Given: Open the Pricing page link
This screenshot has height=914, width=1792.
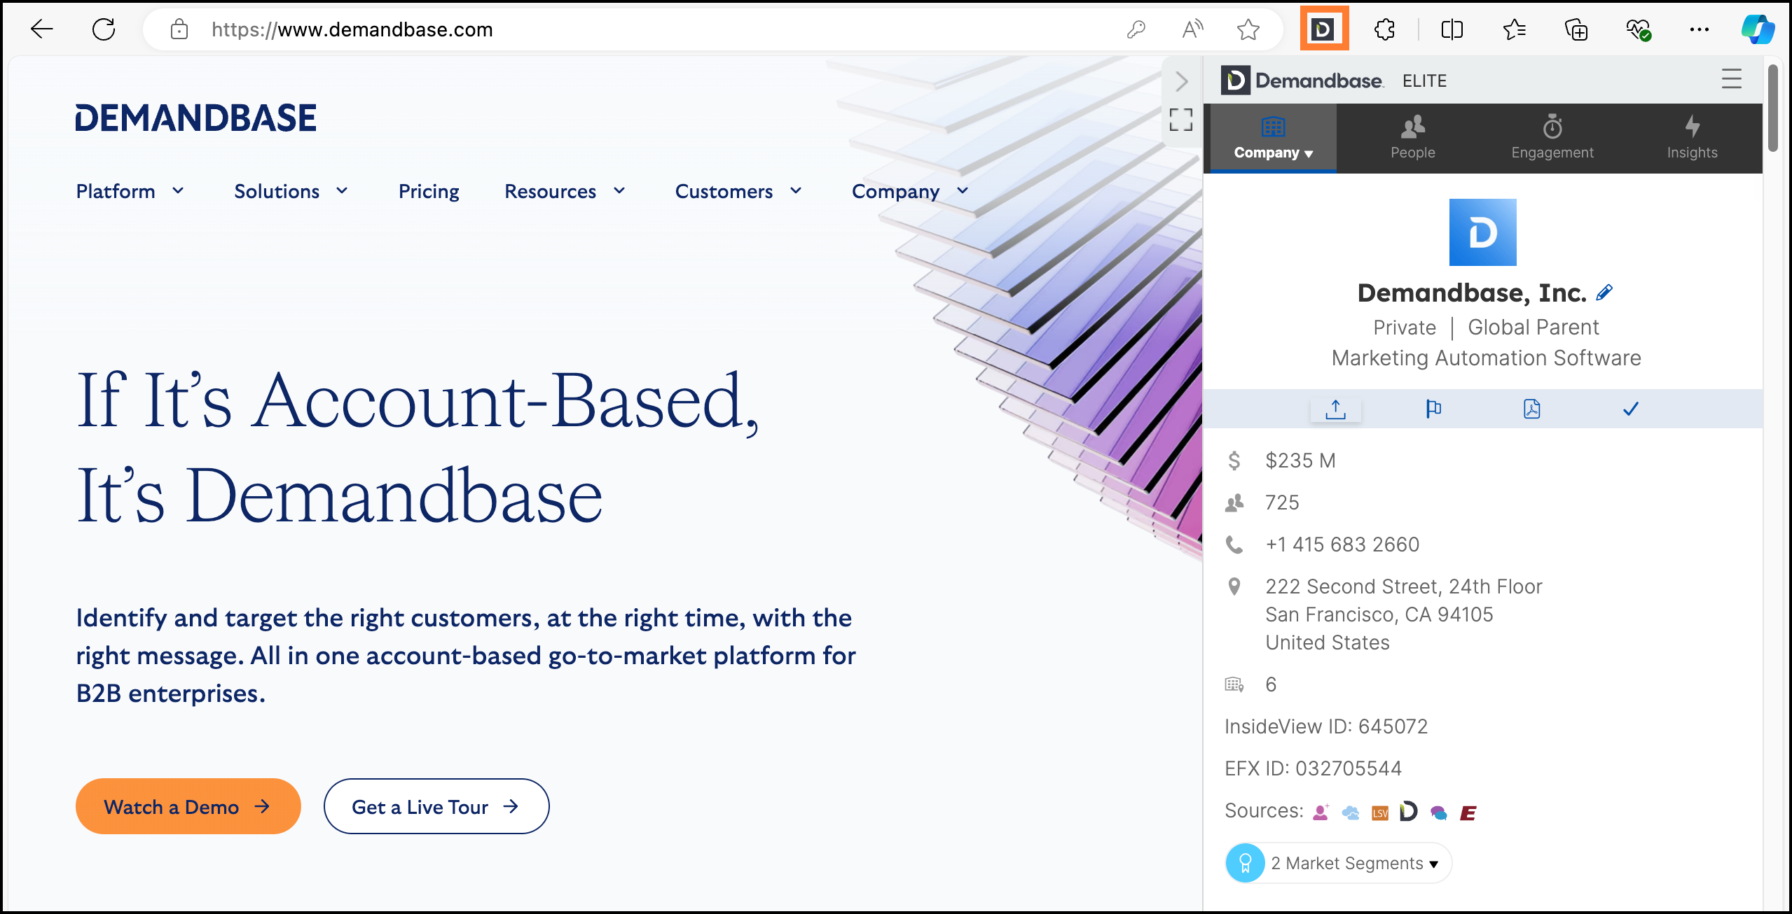Looking at the screenshot, I should [x=429, y=191].
